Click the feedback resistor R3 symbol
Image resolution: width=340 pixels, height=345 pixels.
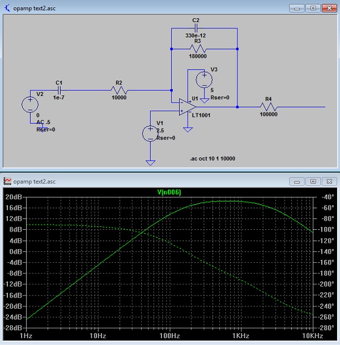pos(196,49)
